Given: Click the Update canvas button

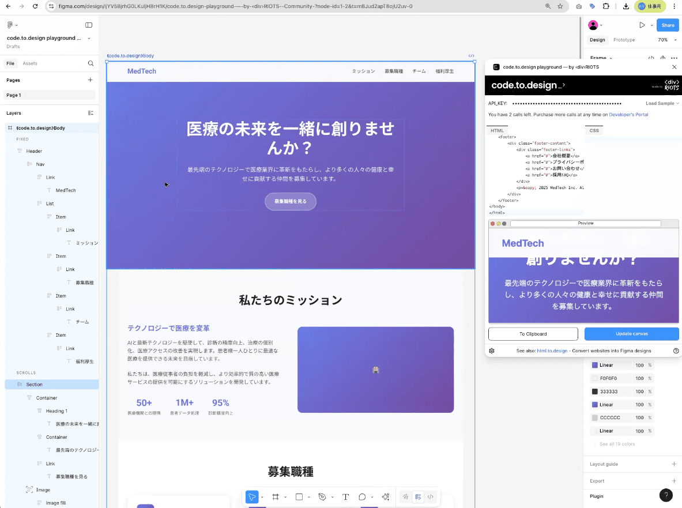Looking at the screenshot, I should click(x=631, y=334).
